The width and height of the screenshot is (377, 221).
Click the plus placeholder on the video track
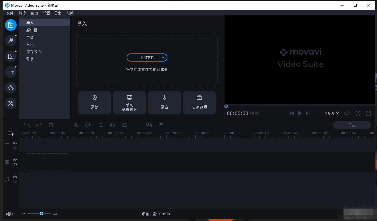[47, 162]
